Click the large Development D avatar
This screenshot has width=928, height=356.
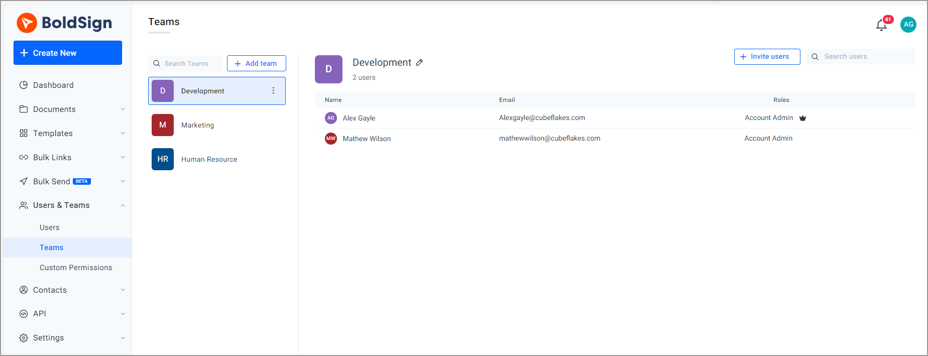pos(328,69)
